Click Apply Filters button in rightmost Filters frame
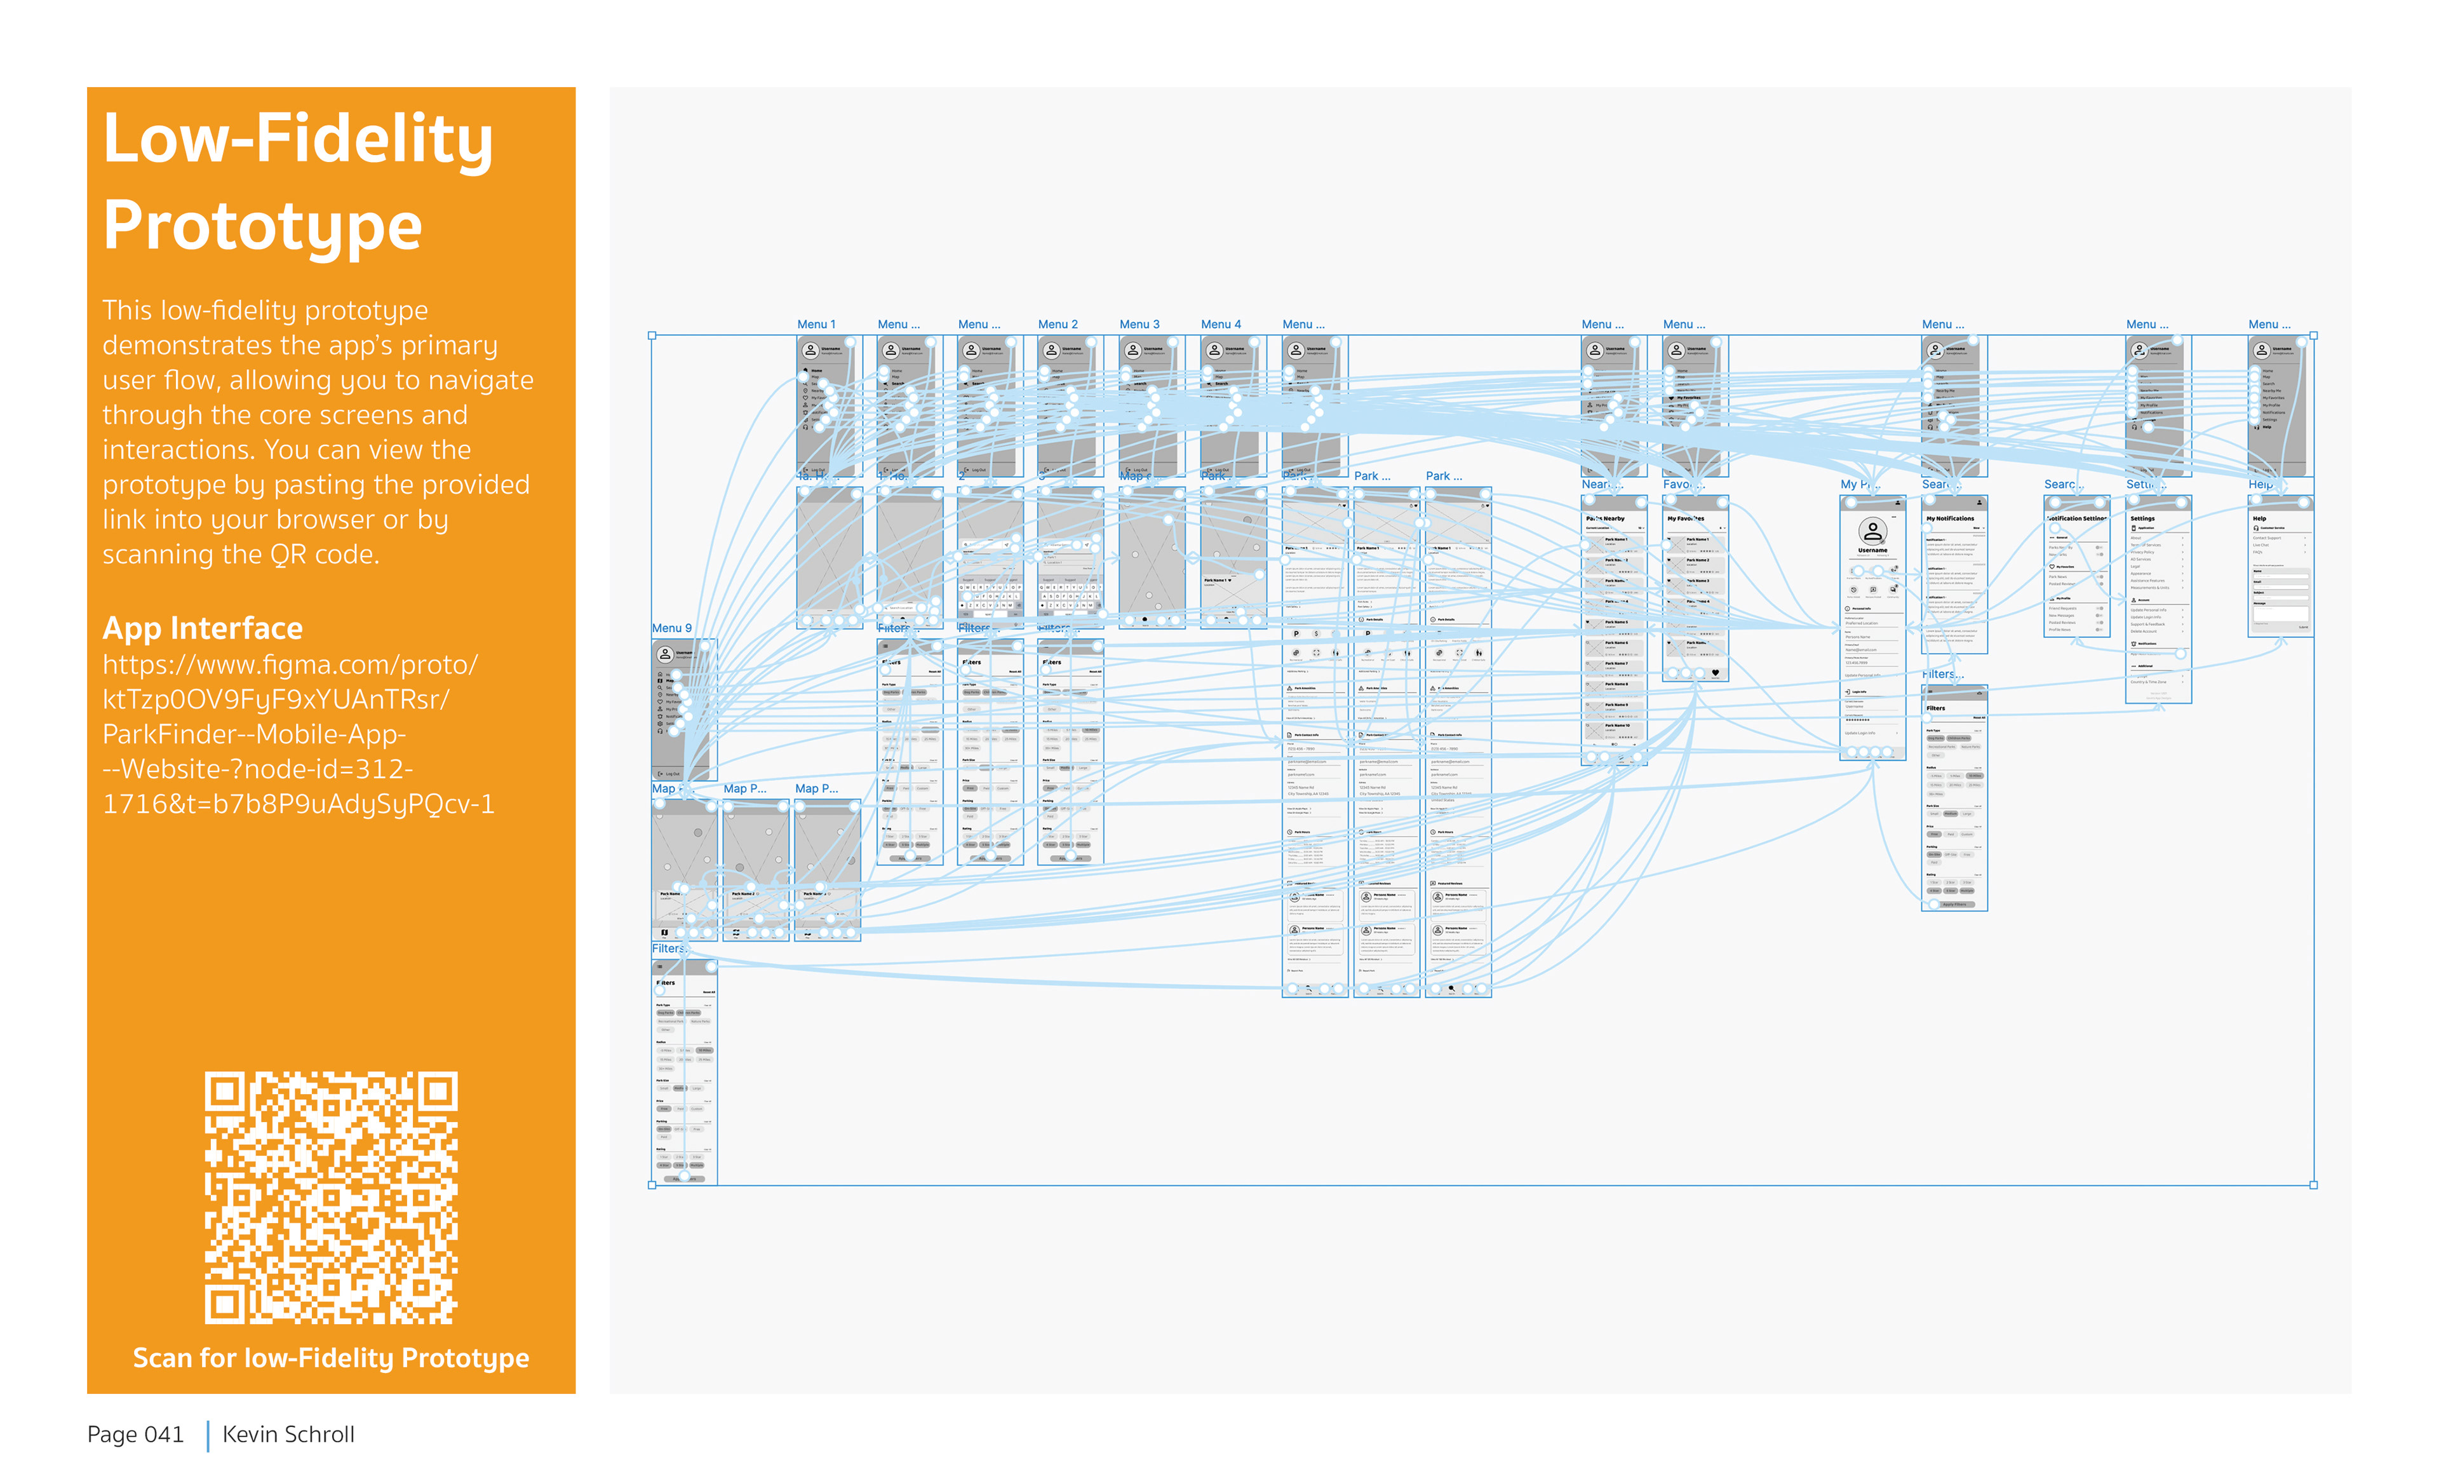2439x1481 pixels. [x=1954, y=904]
